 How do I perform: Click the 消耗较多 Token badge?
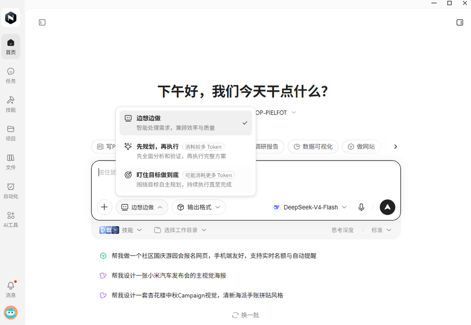pyautogui.click(x=203, y=147)
